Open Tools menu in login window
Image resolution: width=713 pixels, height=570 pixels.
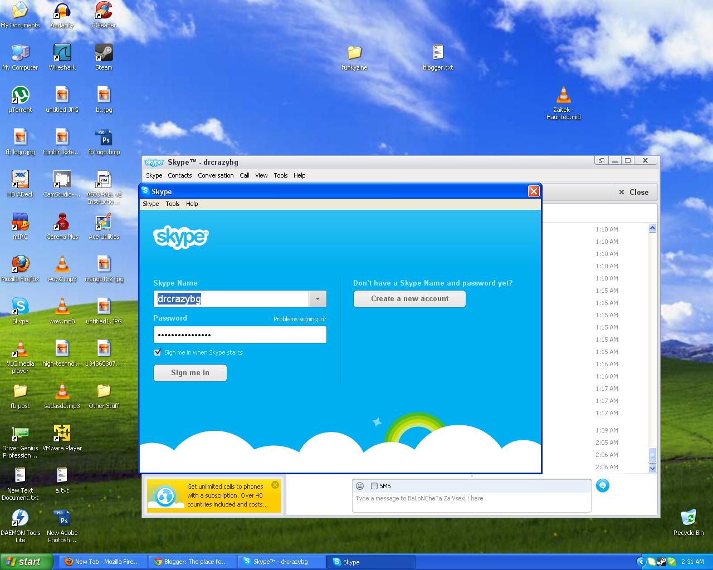[173, 204]
